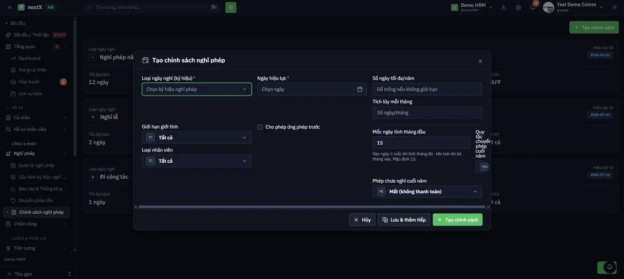Collapse the Nghỉ phép sidebar group
This screenshot has width=624, height=279.
[x=65, y=153]
